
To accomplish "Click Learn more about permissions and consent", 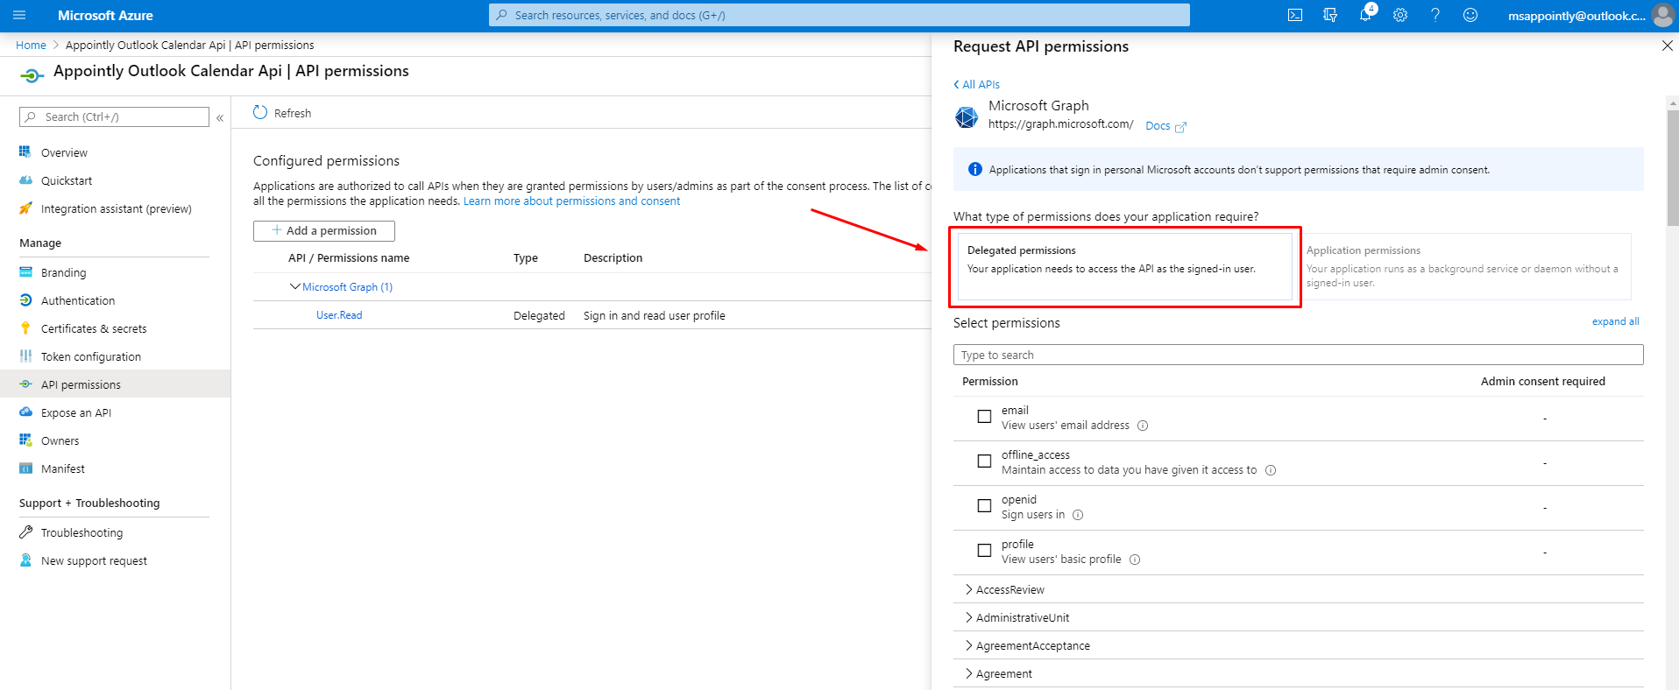I will click(x=571, y=201).
